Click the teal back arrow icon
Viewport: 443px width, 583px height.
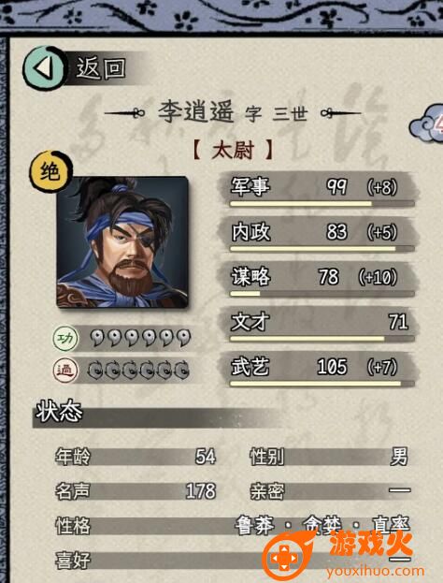[44, 68]
